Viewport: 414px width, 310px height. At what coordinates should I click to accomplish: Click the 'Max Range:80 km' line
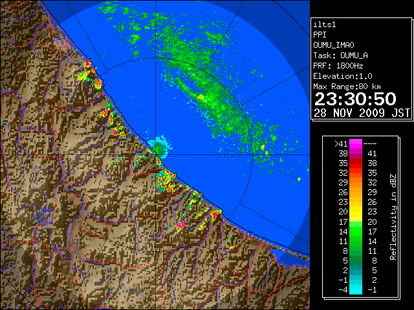pyautogui.click(x=347, y=87)
